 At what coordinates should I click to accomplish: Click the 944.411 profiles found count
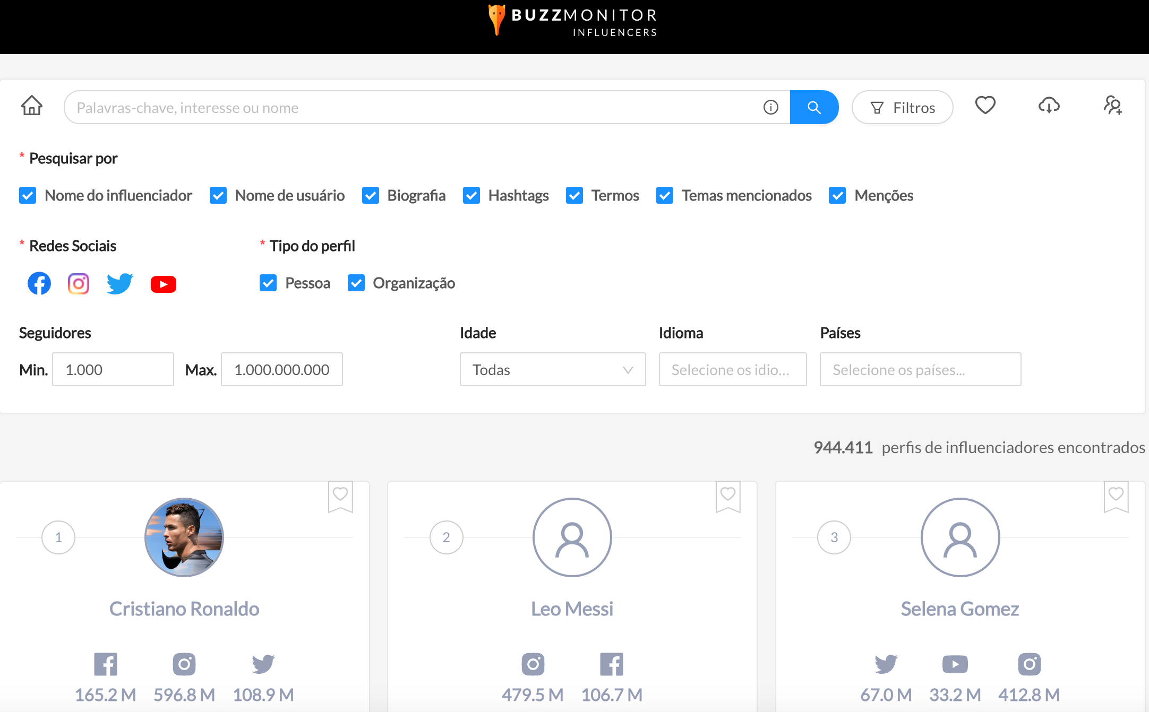[843, 447]
